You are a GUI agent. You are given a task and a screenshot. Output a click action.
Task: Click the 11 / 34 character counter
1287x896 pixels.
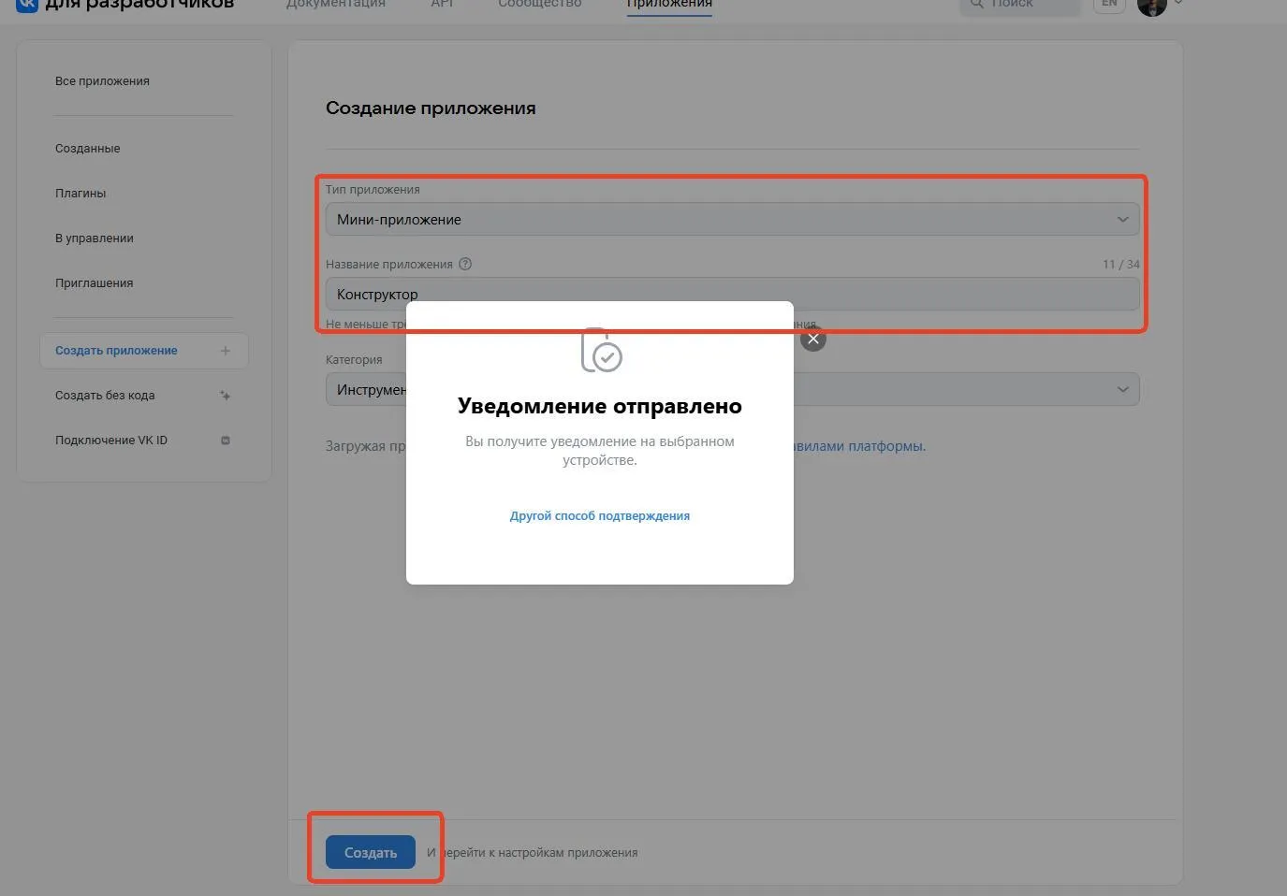(1120, 265)
